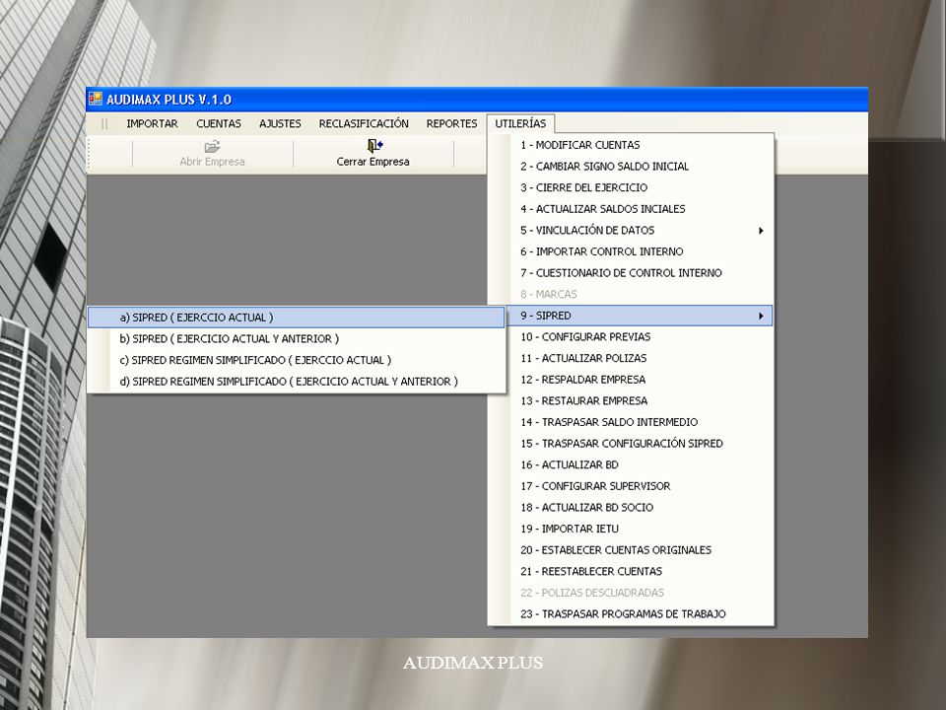946x710 pixels.
Task: Click the menu bar grip handle
Action: (x=105, y=124)
